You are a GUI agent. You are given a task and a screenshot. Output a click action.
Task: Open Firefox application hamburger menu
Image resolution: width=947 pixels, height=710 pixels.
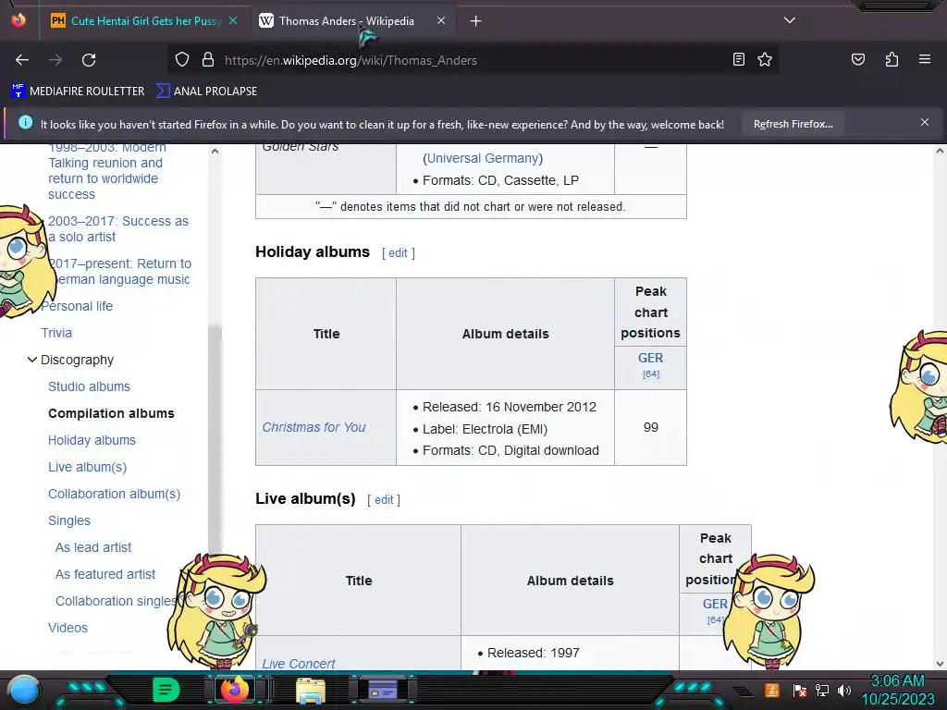[x=925, y=59]
